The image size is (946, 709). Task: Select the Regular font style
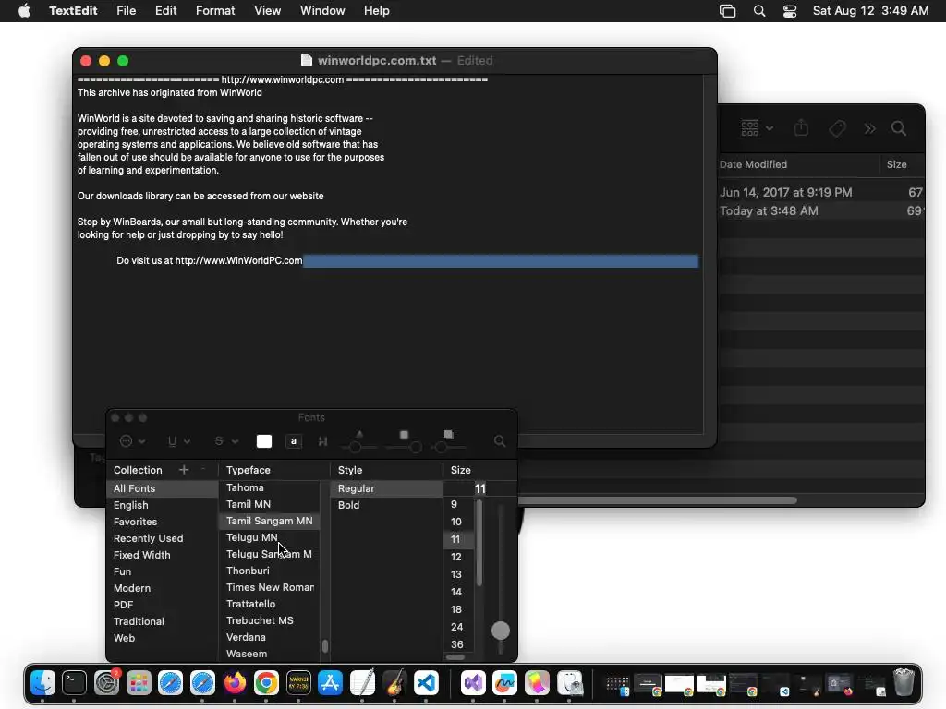[386, 488]
